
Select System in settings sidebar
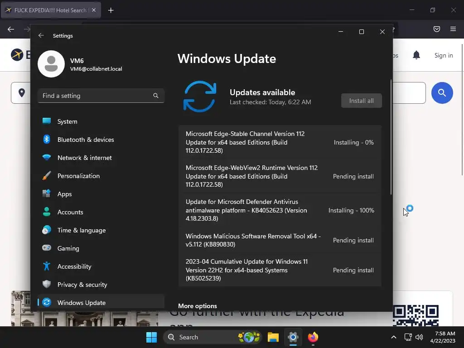[x=101, y=121]
